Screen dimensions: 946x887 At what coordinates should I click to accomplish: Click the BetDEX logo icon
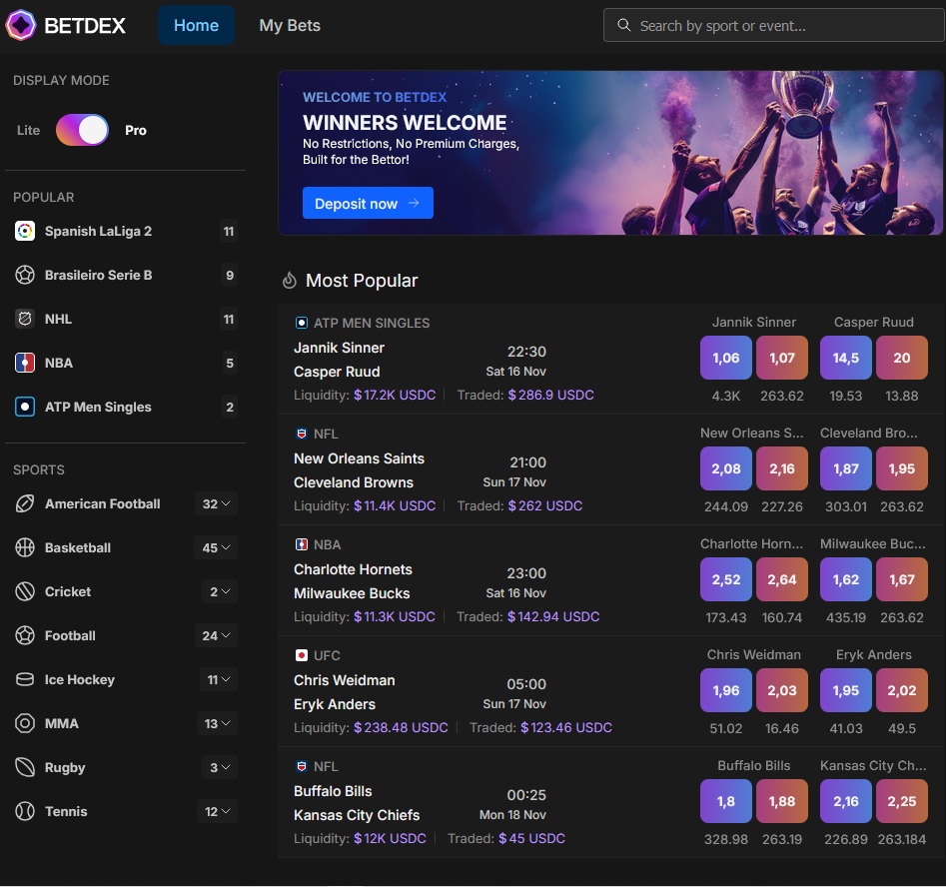(x=21, y=25)
